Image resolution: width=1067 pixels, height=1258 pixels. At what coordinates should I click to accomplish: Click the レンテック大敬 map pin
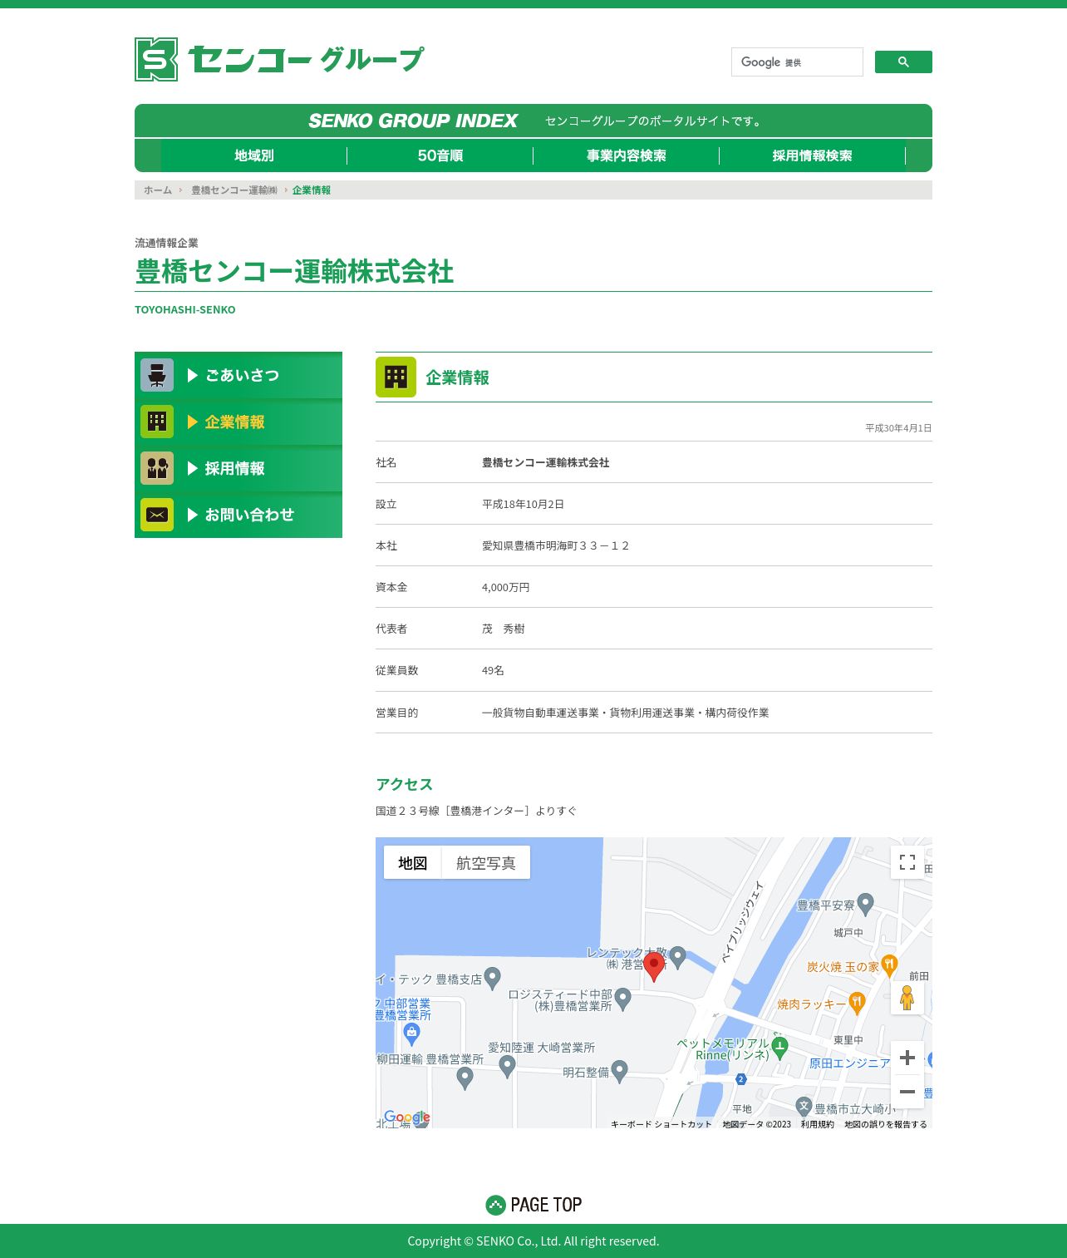[678, 957]
